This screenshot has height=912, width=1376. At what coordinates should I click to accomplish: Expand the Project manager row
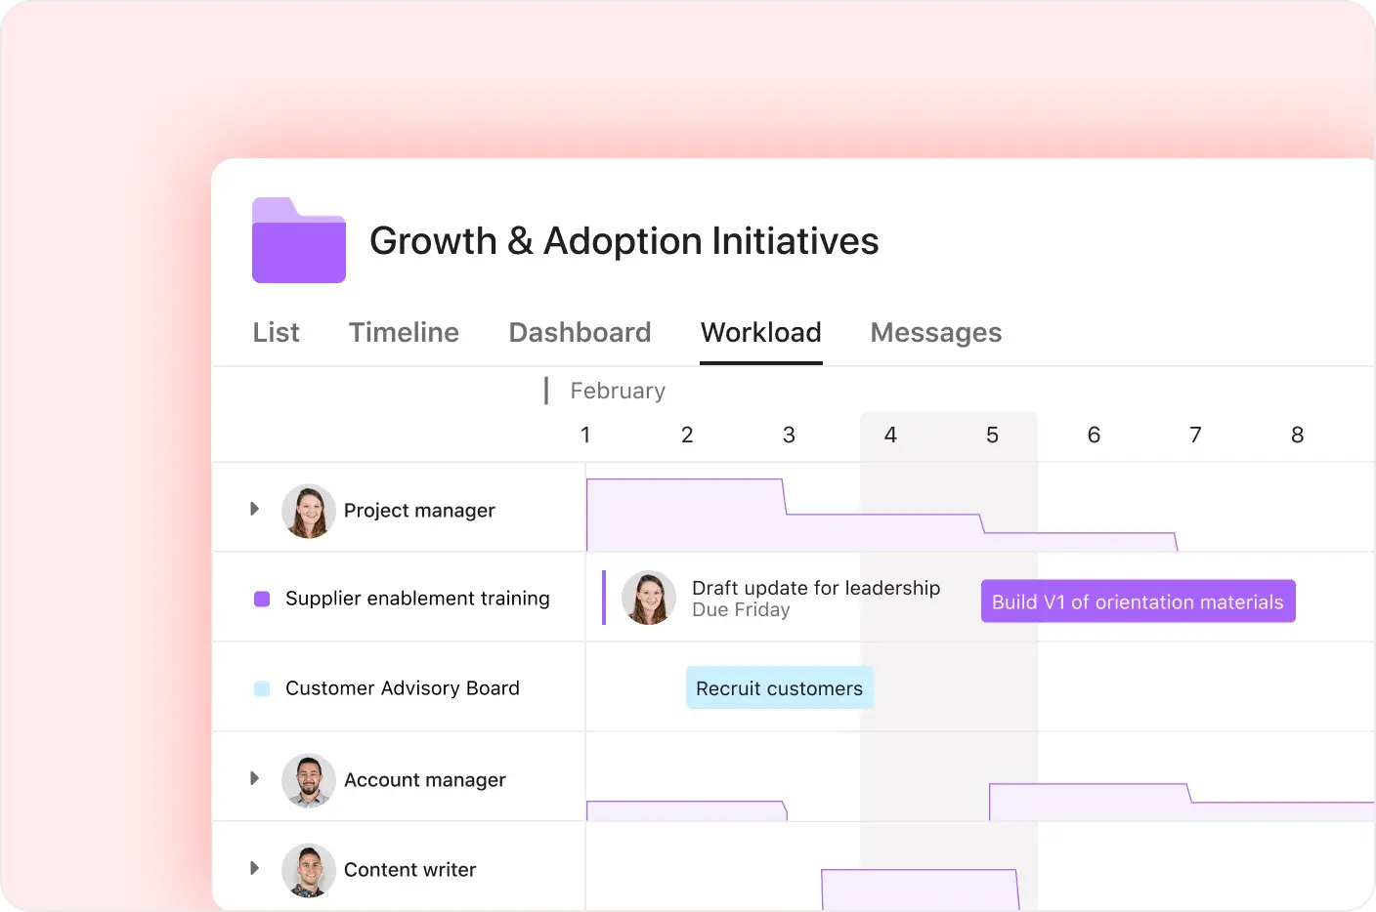pos(254,509)
